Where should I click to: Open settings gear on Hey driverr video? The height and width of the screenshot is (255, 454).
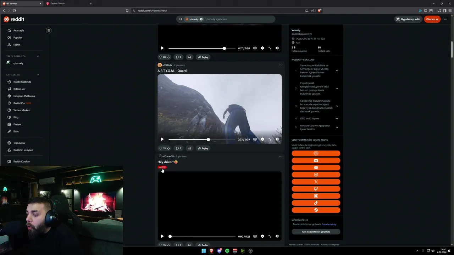click(x=262, y=236)
